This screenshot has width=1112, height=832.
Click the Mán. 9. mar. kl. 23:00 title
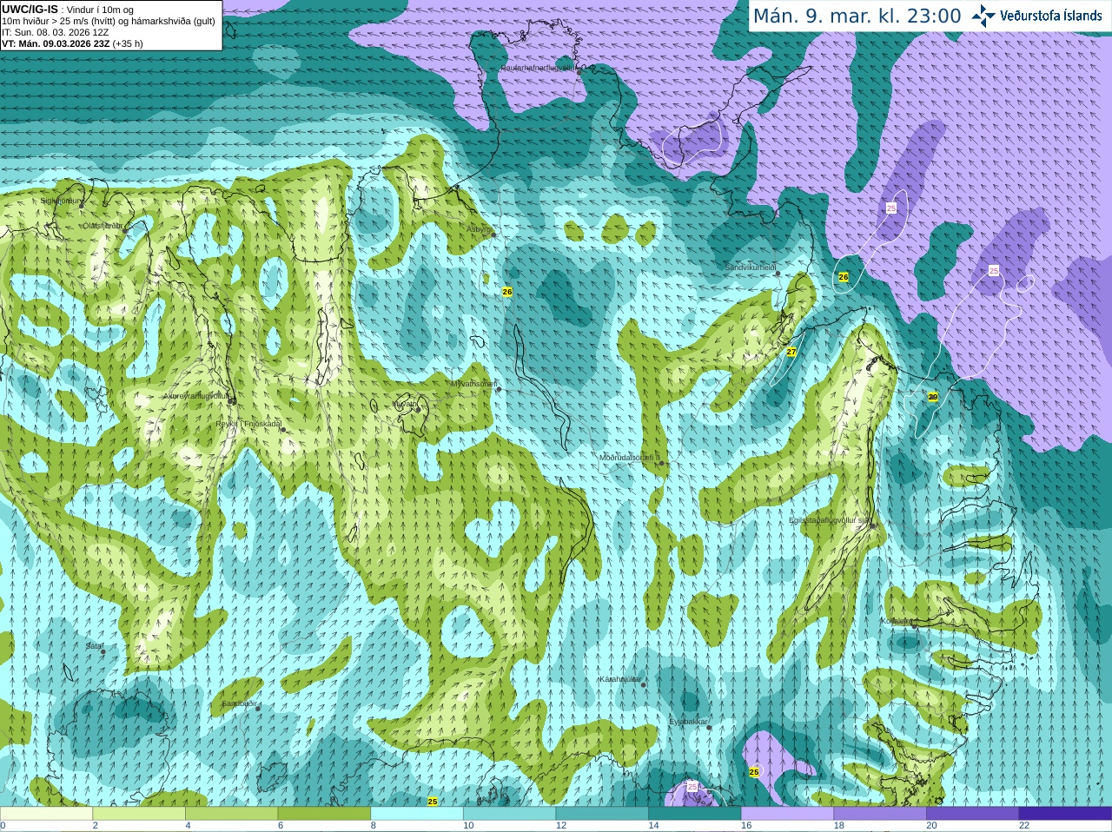[x=857, y=16]
